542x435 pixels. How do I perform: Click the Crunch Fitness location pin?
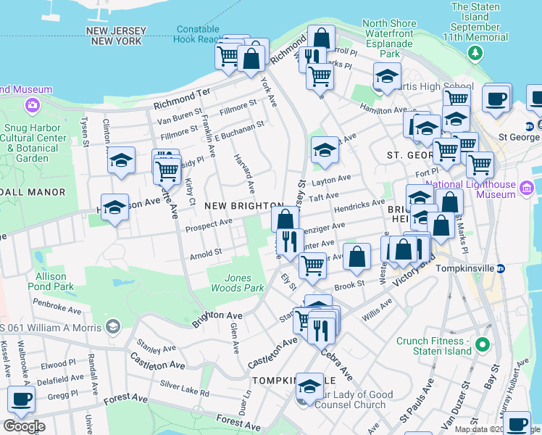tap(485, 346)
